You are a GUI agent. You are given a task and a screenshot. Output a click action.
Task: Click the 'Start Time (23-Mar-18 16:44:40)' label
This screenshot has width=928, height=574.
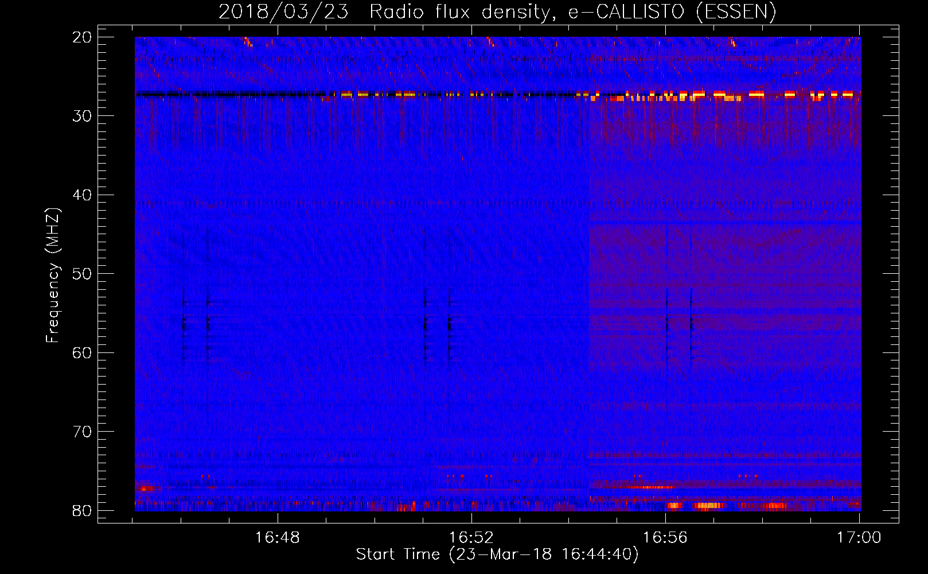click(x=497, y=554)
